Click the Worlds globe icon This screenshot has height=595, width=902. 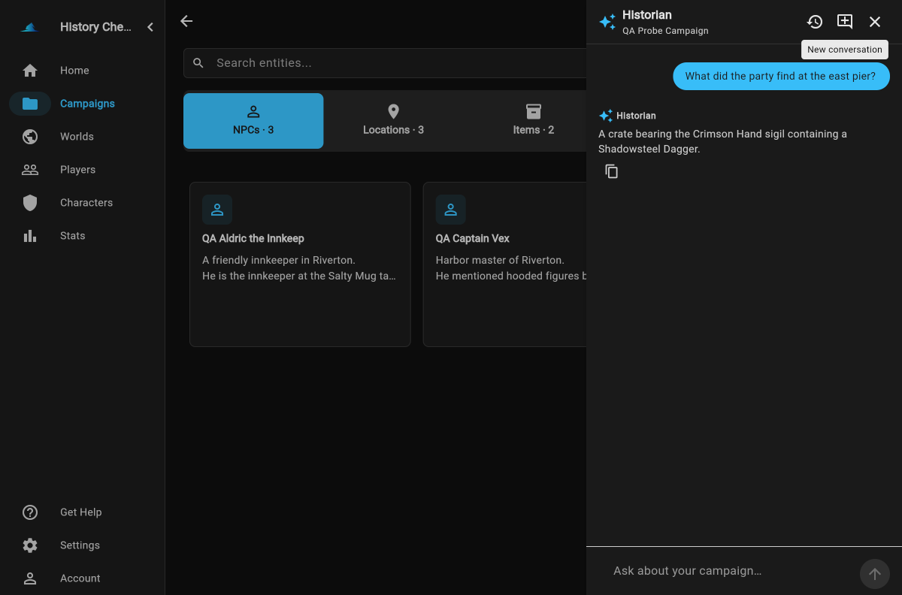coord(30,137)
